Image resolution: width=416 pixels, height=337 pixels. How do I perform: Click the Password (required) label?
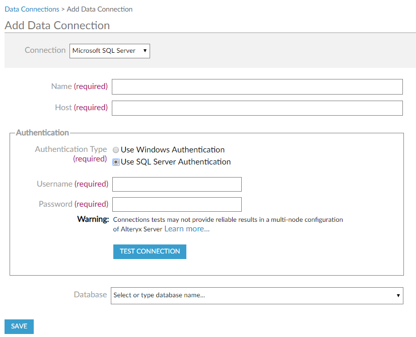pos(73,204)
